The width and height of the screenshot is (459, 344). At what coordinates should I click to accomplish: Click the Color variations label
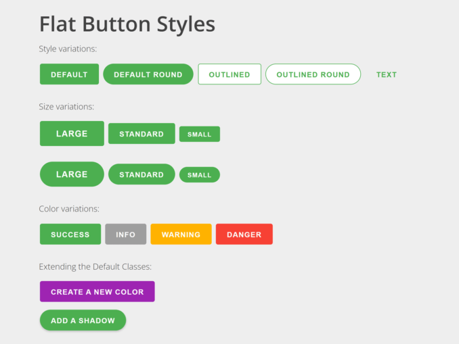[69, 209]
